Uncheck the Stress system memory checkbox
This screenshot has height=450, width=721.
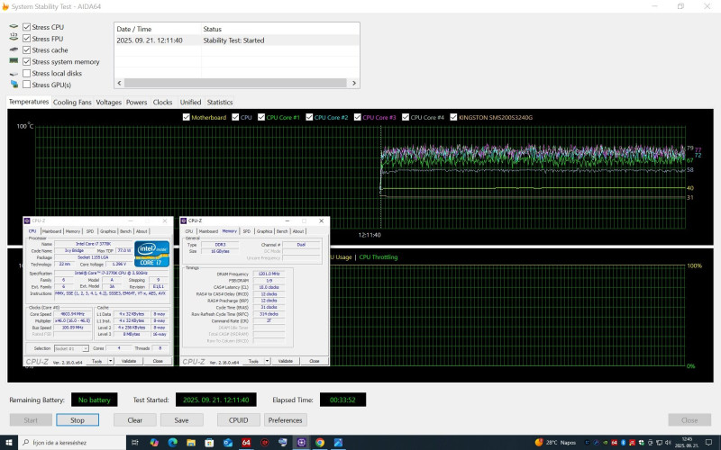(x=27, y=61)
